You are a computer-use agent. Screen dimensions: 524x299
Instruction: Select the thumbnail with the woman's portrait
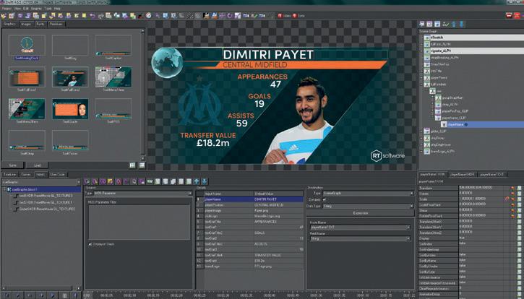pos(70,109)
